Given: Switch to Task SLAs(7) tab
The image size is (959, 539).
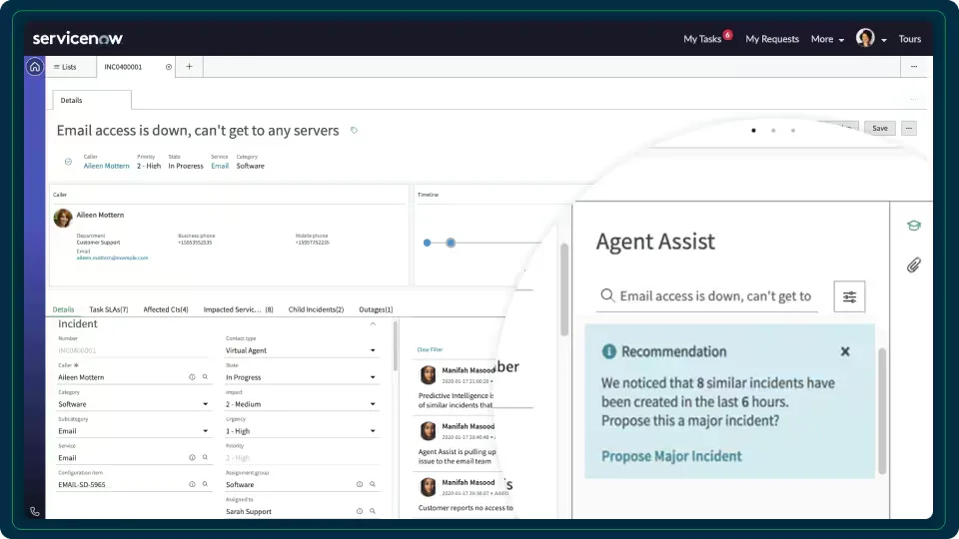Looking at the screenshot, I should pos(108,309).
